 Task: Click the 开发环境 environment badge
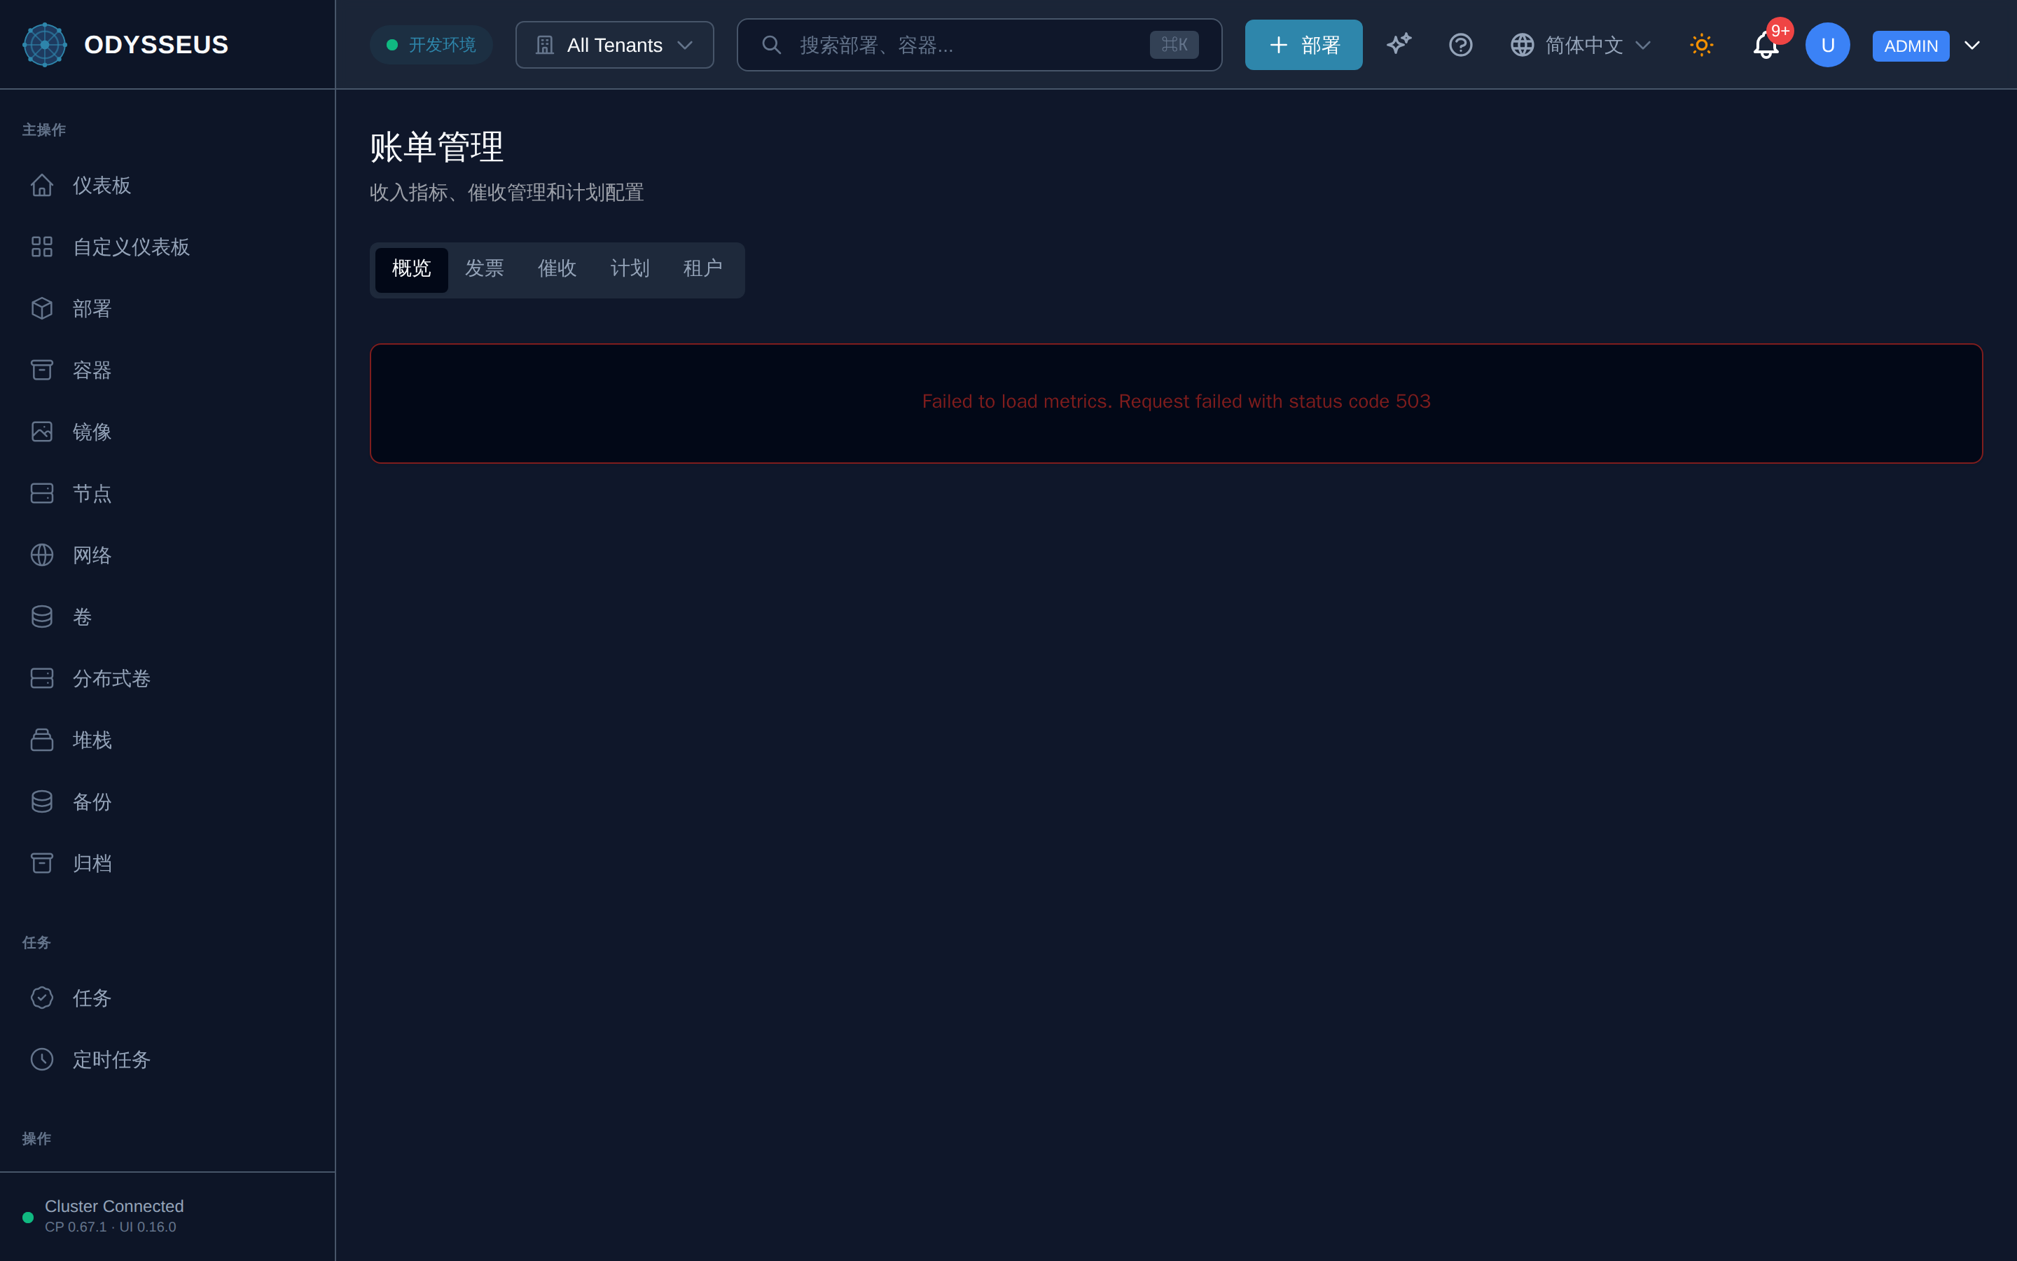point(431,45)
